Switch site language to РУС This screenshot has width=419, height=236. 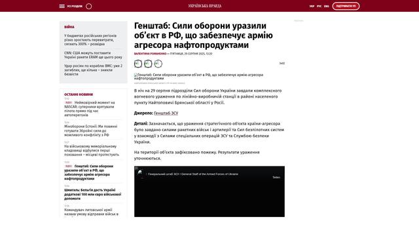pos(319,6)
